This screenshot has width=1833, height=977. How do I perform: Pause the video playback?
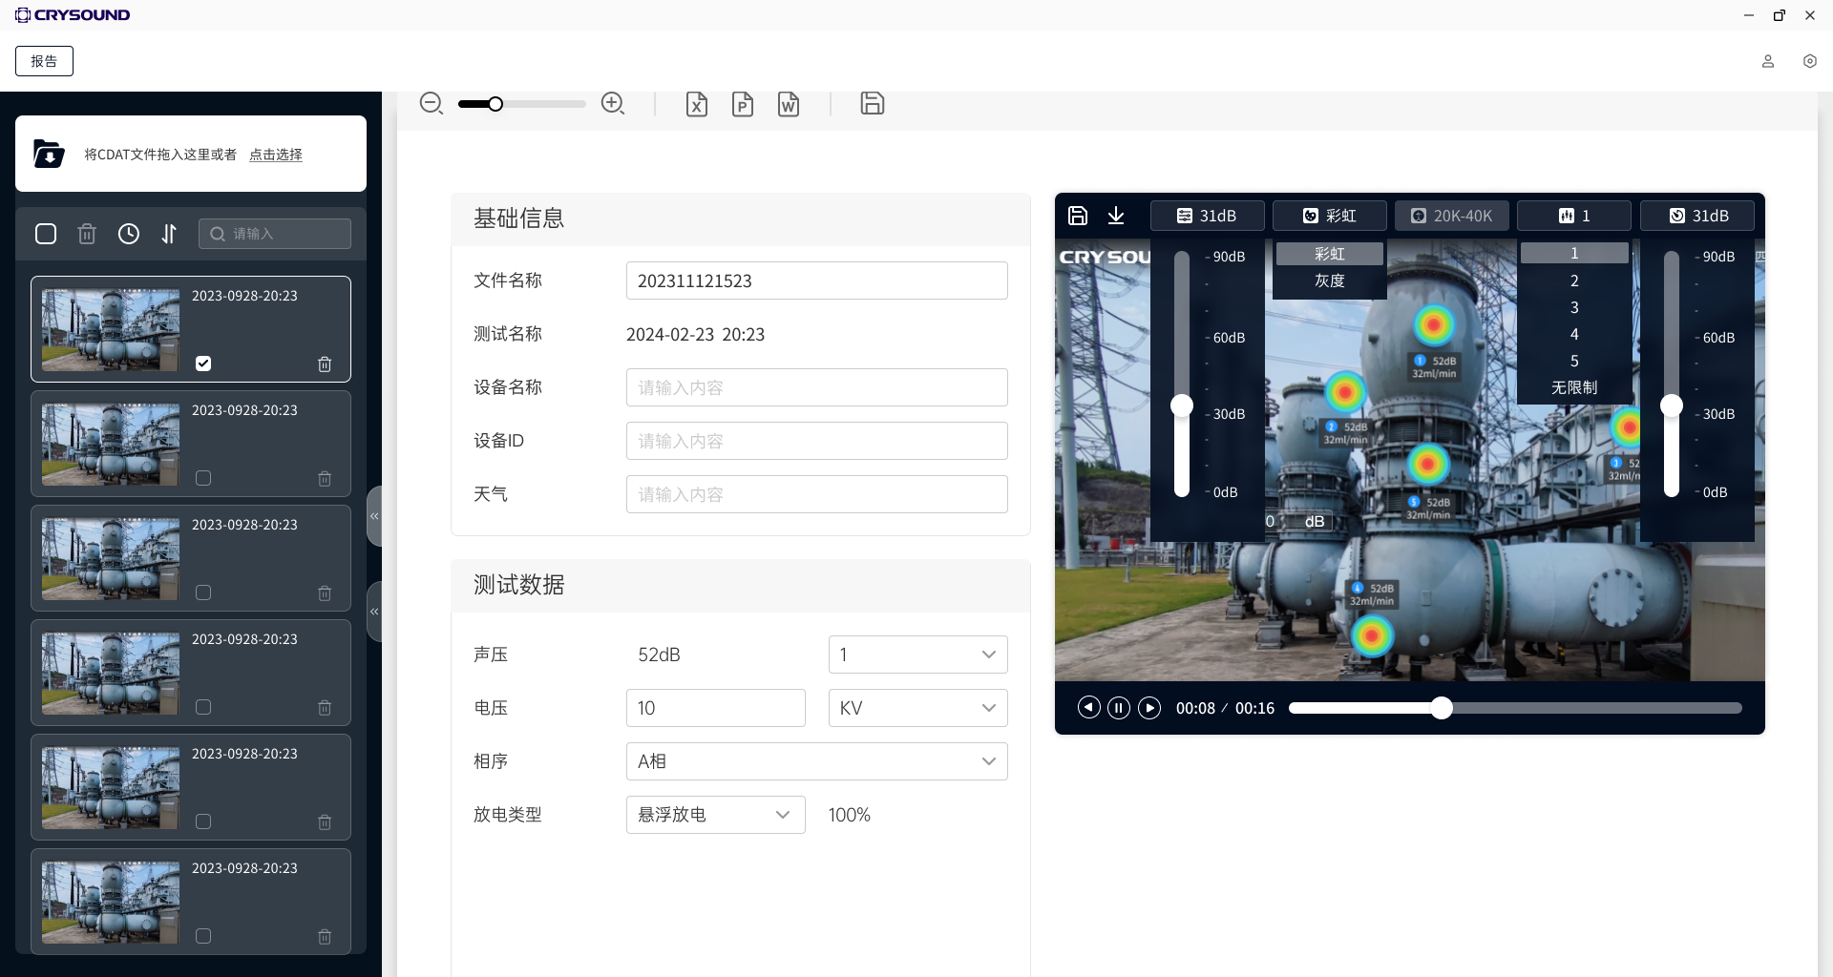tap(1119, 707)
